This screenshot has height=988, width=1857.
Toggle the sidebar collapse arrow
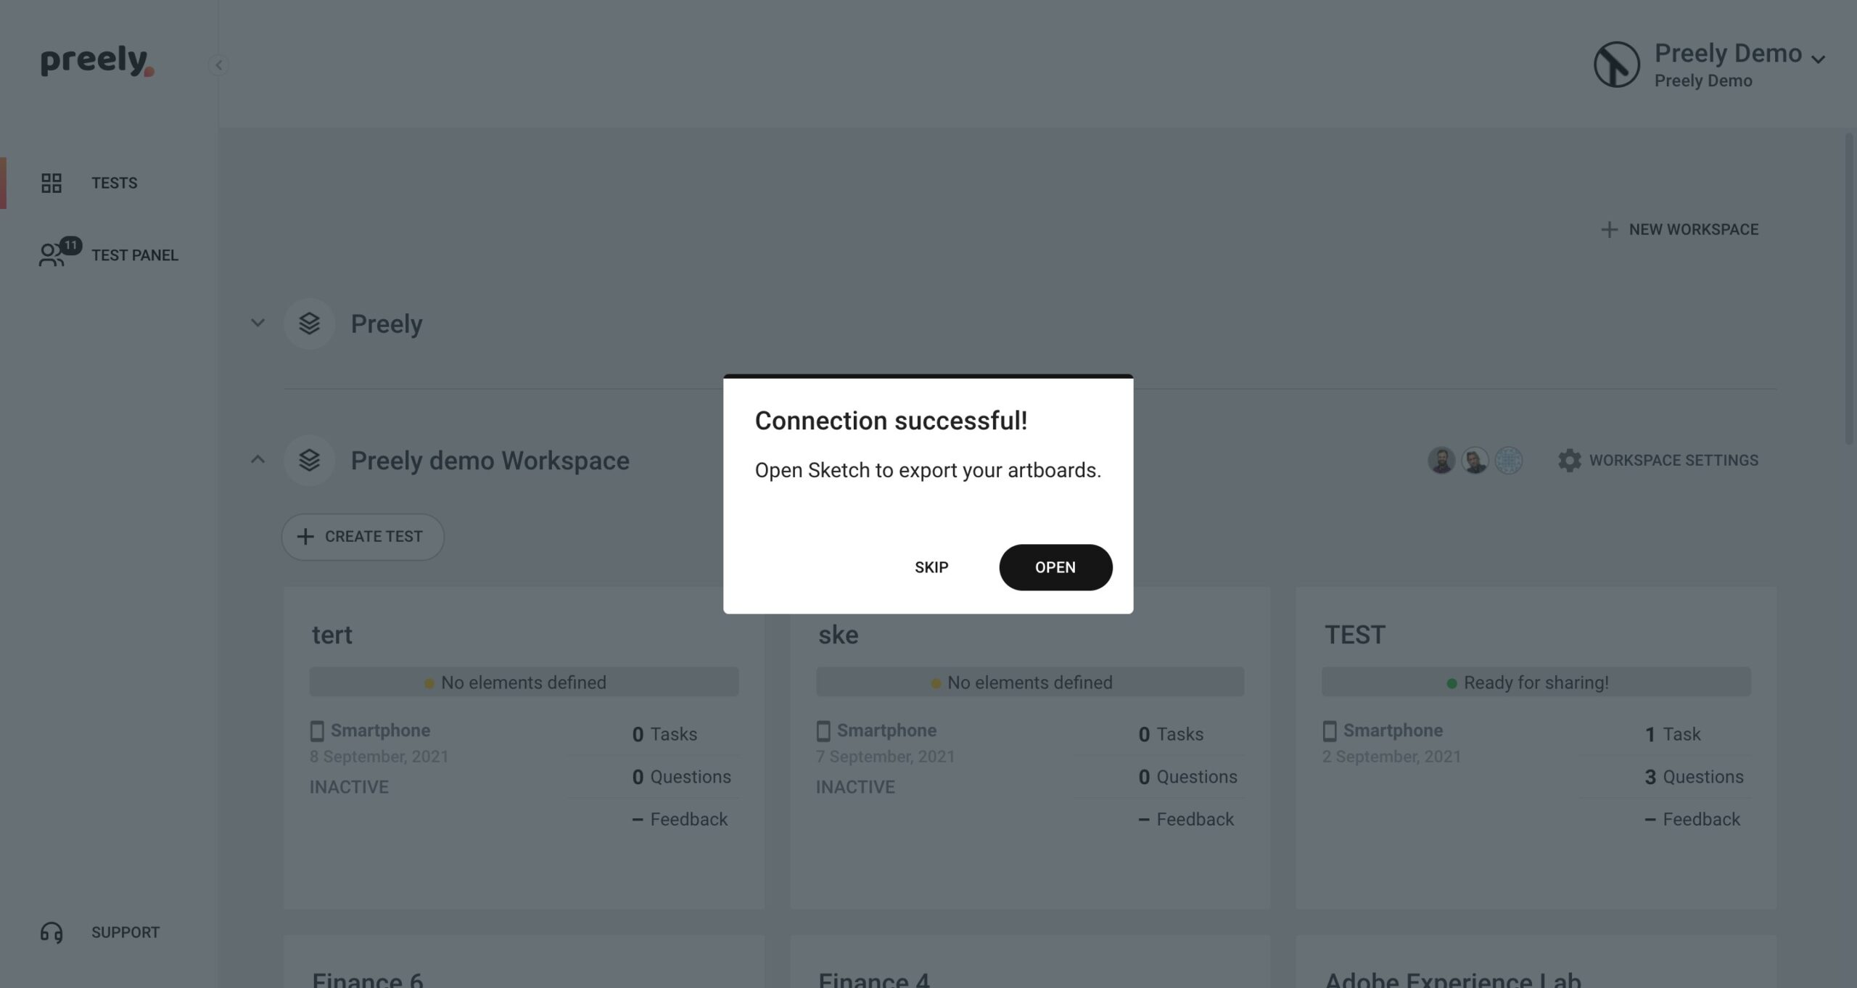point(218,64)
